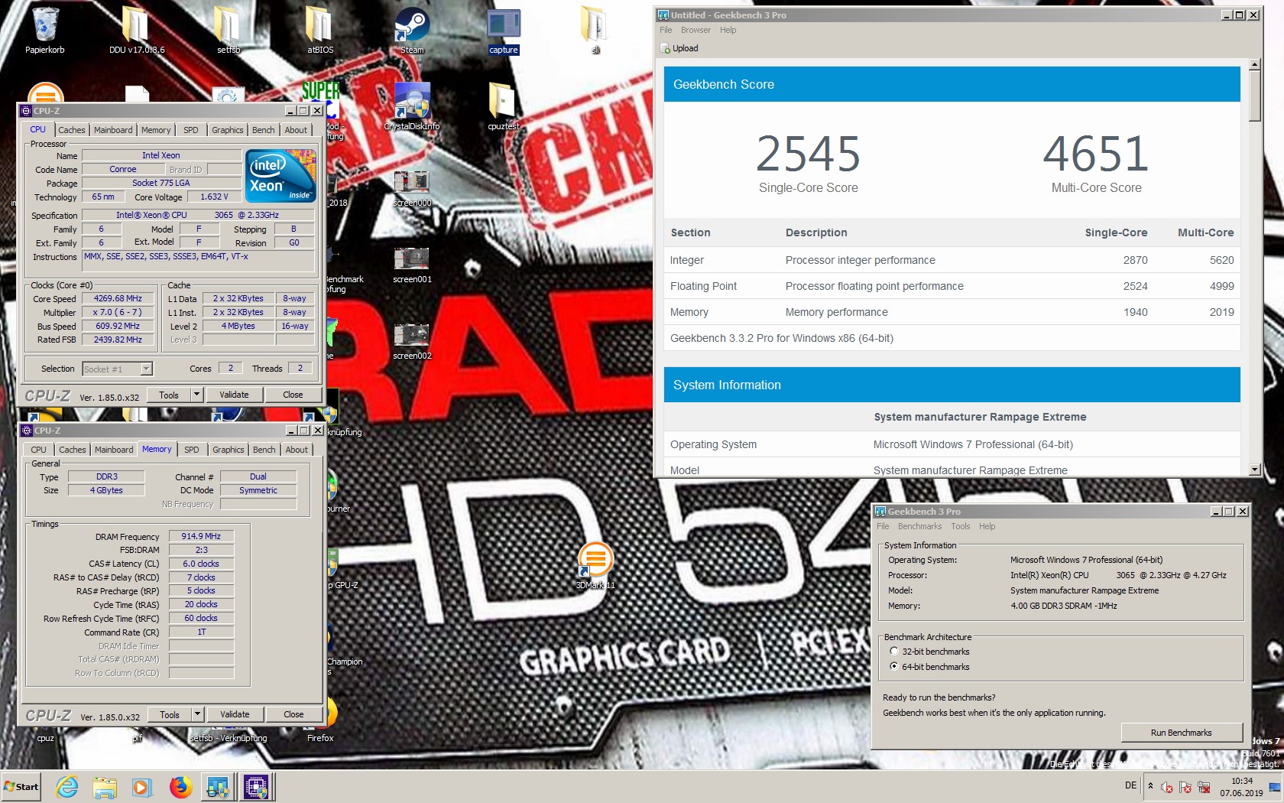Open the Firefox desktop shortcut

pos(320,719)
